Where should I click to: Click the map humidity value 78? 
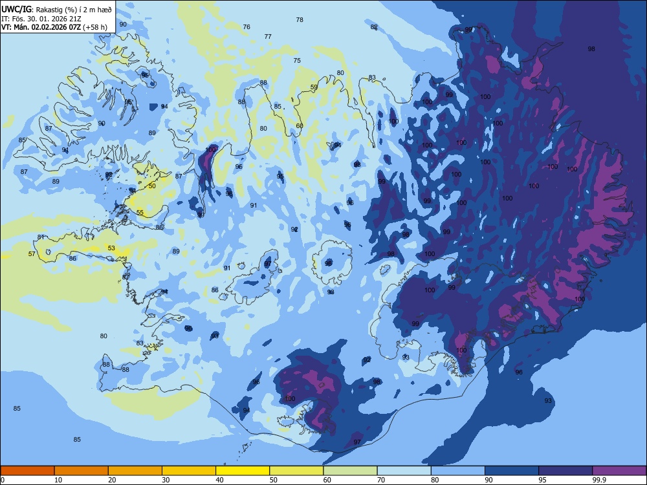(x=300, y=20)
